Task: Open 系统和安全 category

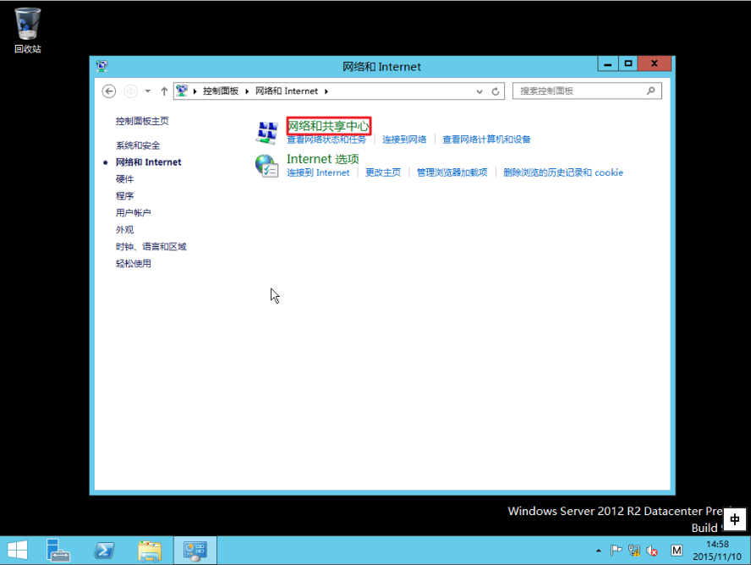Action: 138,145
